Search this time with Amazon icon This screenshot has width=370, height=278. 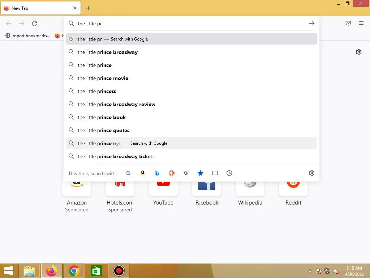(142, 173)
